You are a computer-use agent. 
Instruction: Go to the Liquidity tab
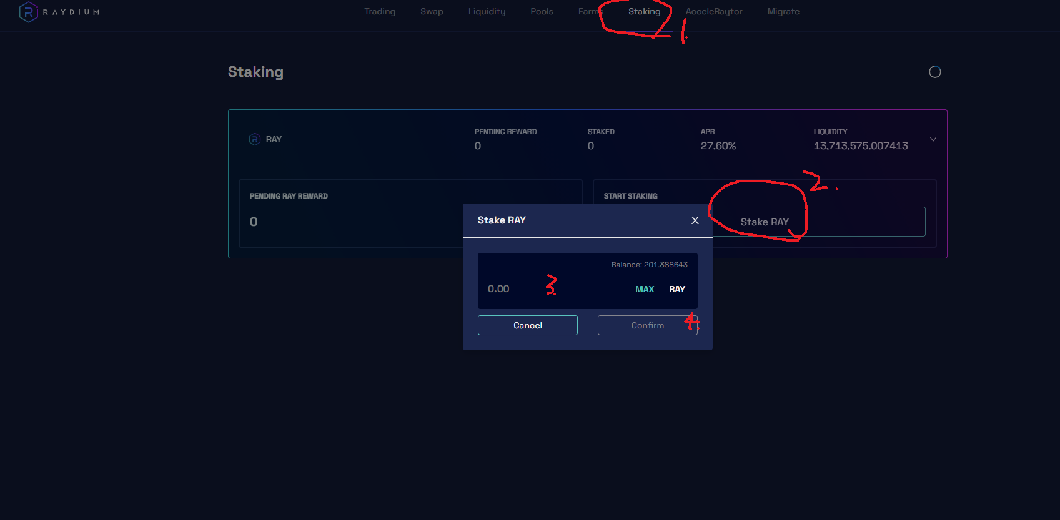(487, 12)
